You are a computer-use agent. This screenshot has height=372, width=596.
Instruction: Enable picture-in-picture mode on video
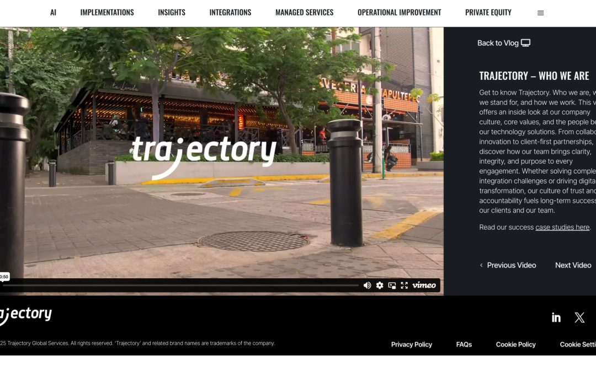tap(392, 285)
